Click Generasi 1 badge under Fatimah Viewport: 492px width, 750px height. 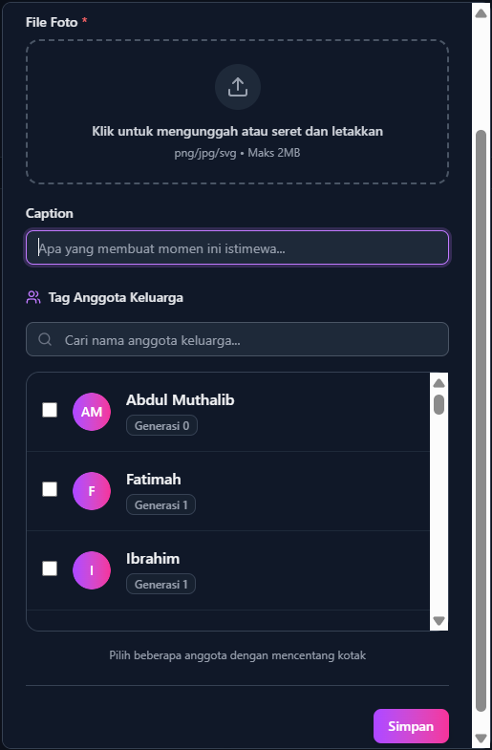click(160, 504)
